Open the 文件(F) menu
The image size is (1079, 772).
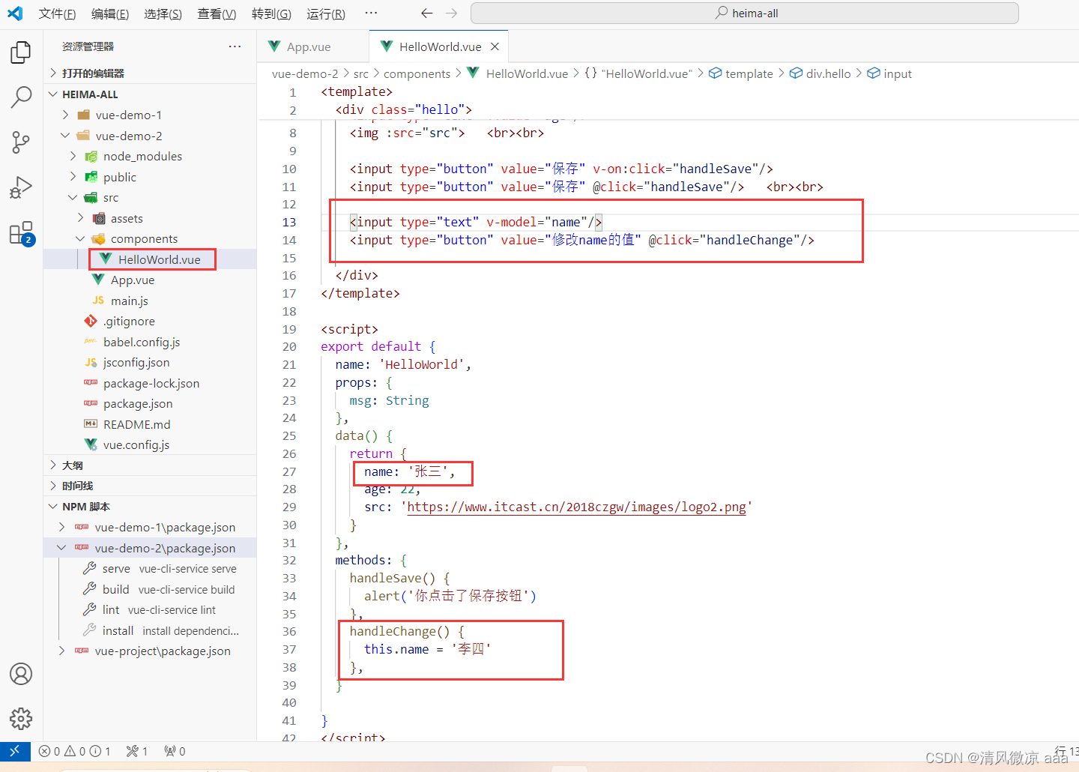(x=57, y=13)
